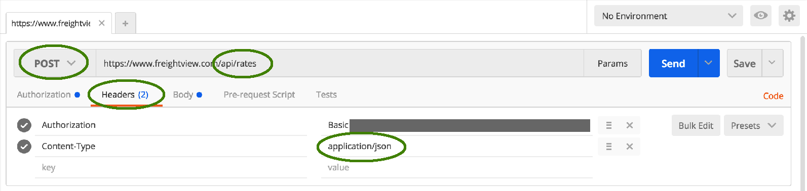Open the Presets dropdown

point(753,125)
